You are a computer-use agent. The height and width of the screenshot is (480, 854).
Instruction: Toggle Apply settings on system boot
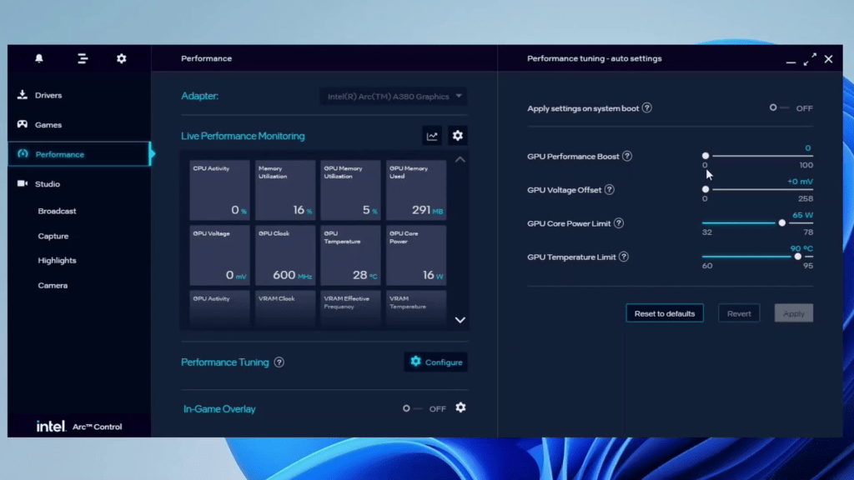pyautogui.click(x=779, y=108)
